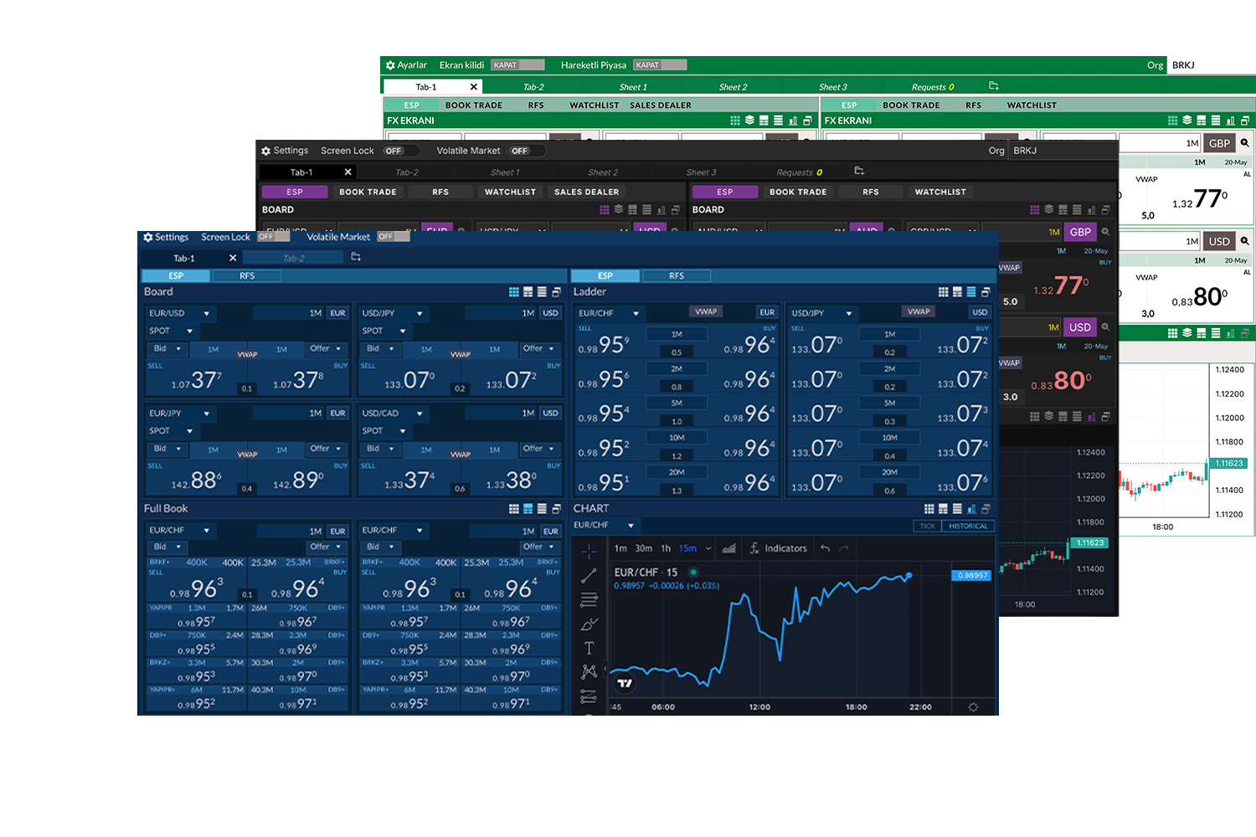Open Settings gear in the blue window
The image size is (1256, 837).
click(148, 238)
